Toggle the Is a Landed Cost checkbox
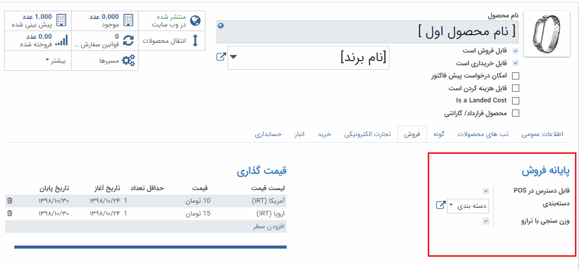 (x=516, y=101)
